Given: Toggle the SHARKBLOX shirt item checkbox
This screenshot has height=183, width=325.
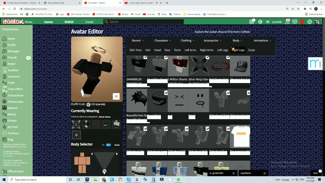Looking at the screenshot, I should pos(145,57).
